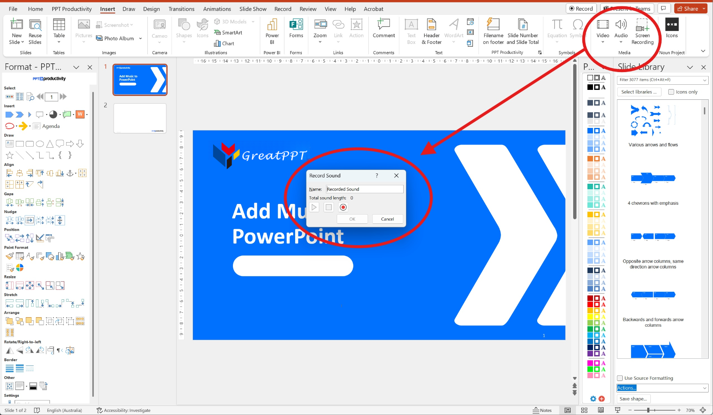This screenshot has height=415, width=713.
Task: Open the Noun Project Icons
Action: point(672,29)
